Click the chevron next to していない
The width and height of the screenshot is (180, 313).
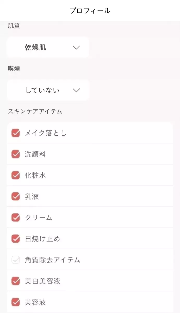point(76,90)
